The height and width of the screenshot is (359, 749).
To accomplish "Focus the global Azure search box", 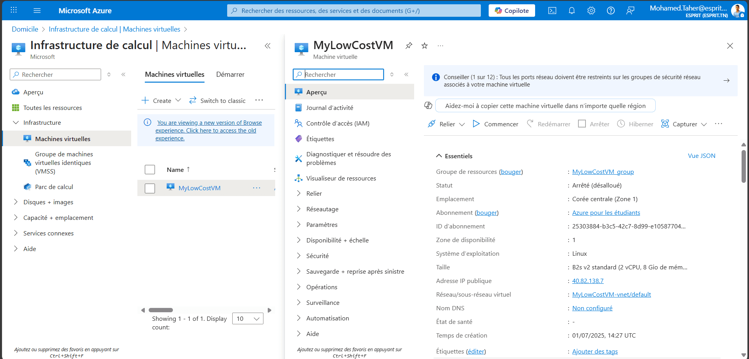I will (354, 11).
